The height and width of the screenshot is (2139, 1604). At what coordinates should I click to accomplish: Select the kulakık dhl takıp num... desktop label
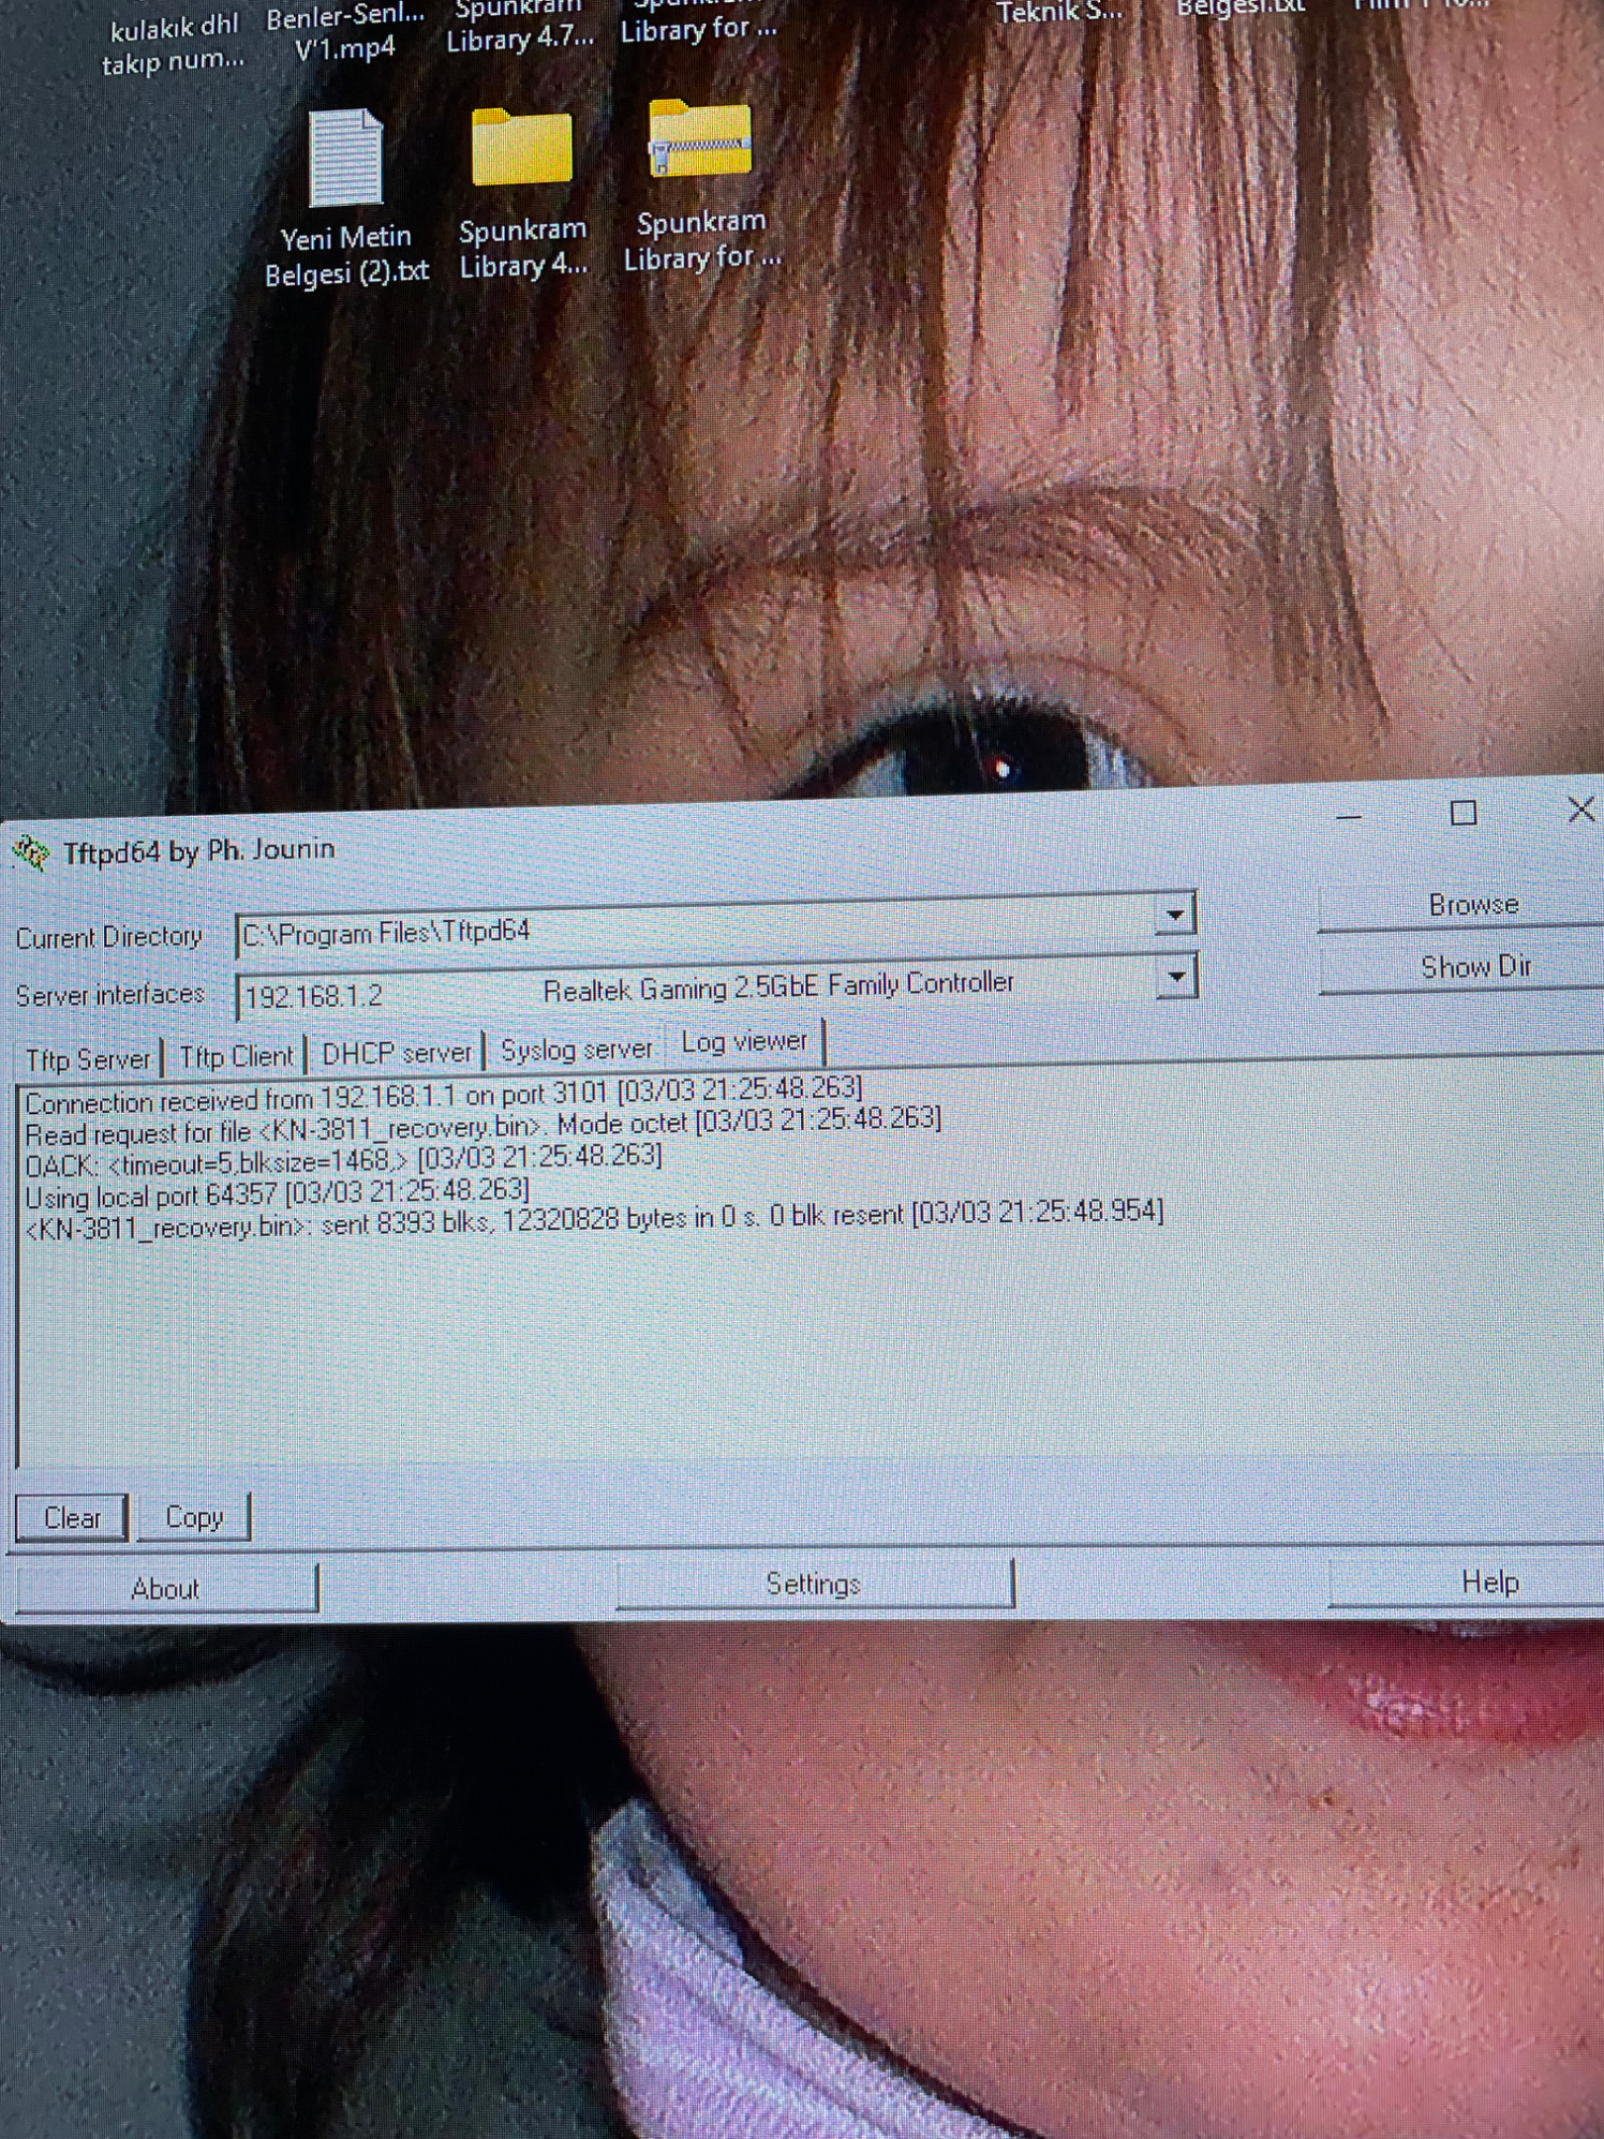(172, 46)
